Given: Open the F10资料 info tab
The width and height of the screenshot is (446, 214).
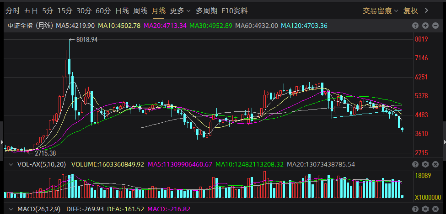Looking at the screenshot, I should (234, 11).
